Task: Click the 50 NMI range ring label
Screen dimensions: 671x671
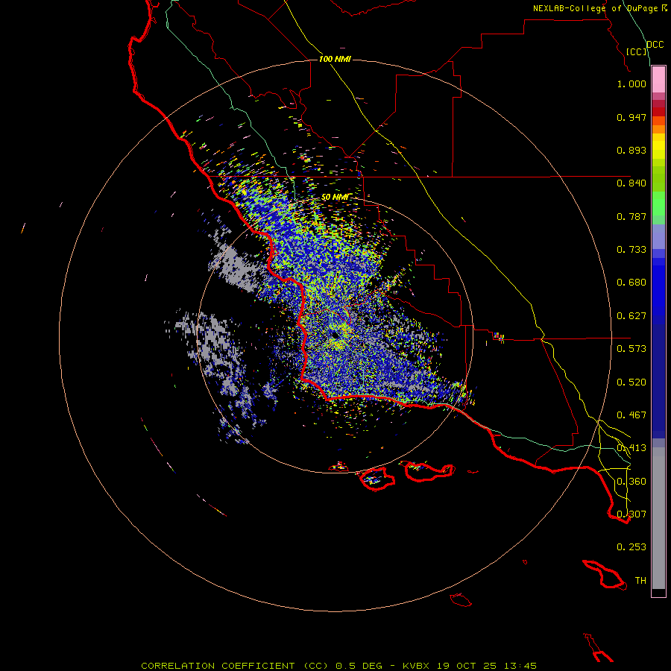Action: (x=335, y=198)
